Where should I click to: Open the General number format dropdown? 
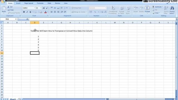(106, 8)
